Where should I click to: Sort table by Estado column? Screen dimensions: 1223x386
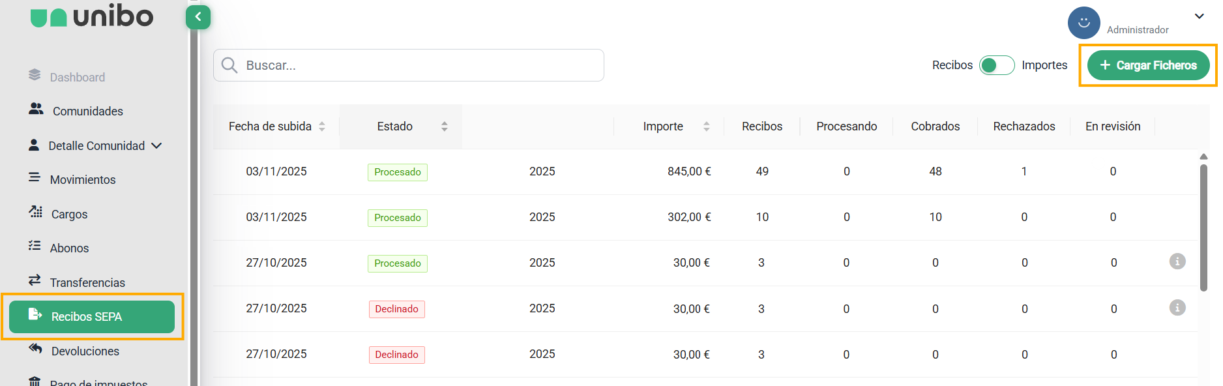[x=445, y=126]
